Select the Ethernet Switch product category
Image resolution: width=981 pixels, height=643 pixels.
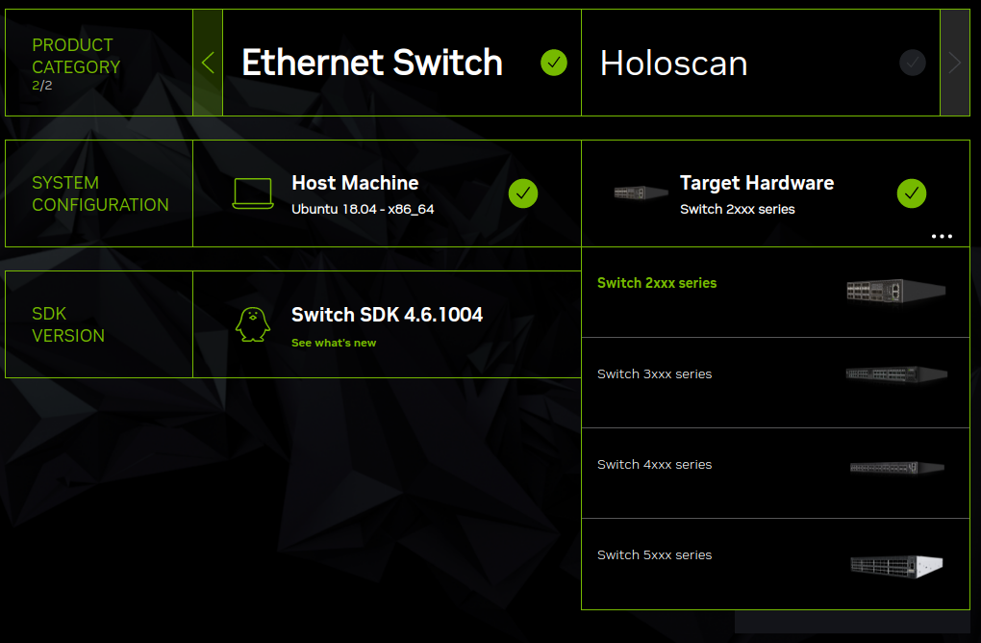372,64
